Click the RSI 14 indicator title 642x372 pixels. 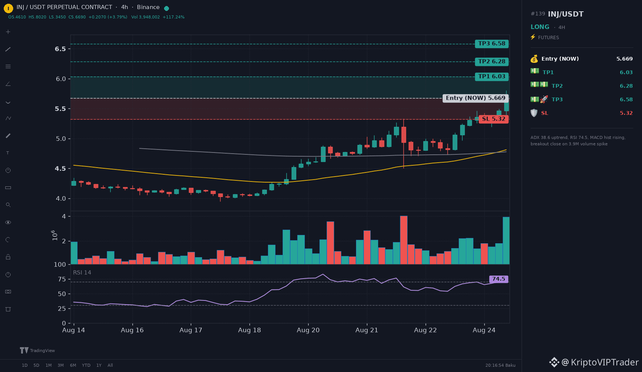(82, 273)
